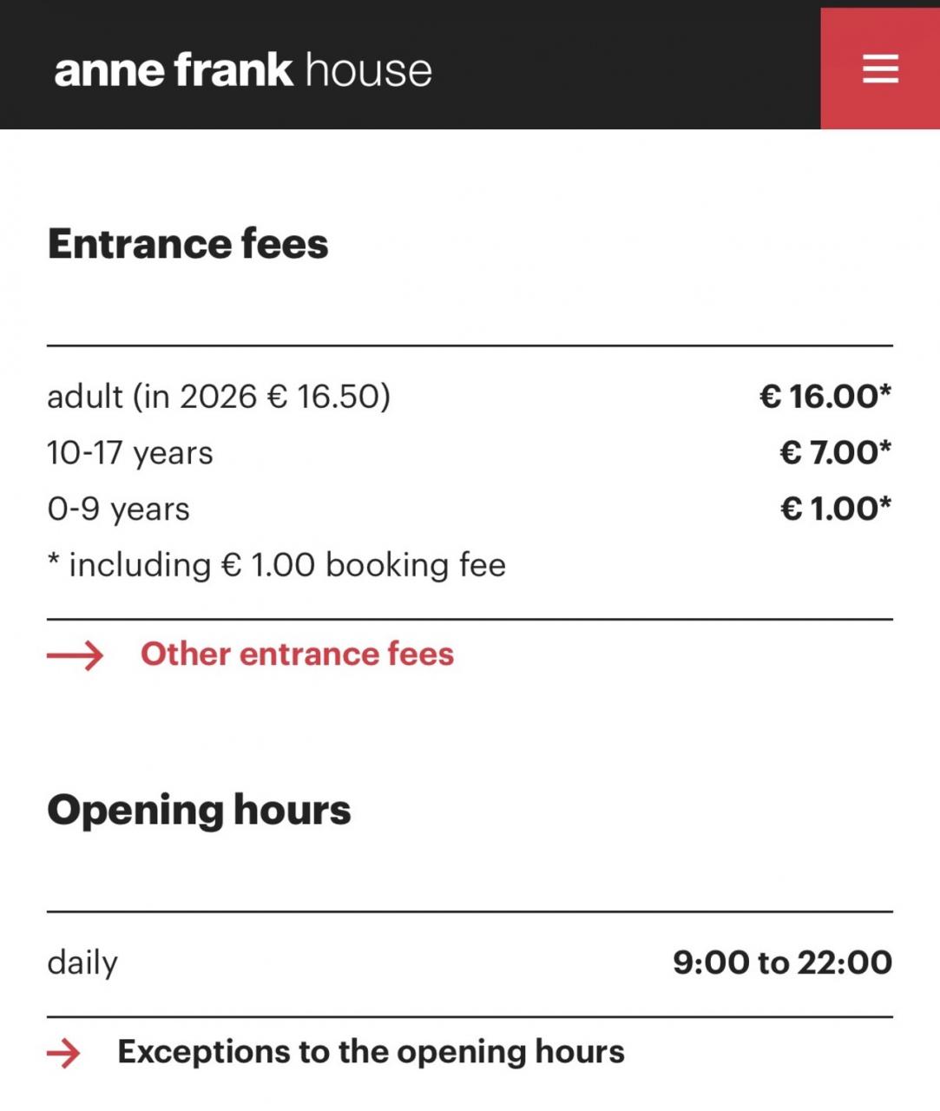Open Exceptions to the opening hours
This screenshot has height=1111, width=940.
tap(371, 1052)
